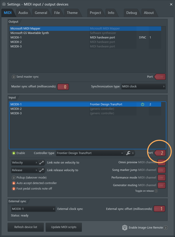Click Refresh device list button
The width and height of the screenshot is (175, 237).
(26, 227)
